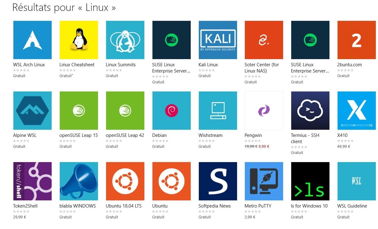Select the Ubuntu 18.04 LTS logo icon
378x229 pixels.
pos(125,181)
